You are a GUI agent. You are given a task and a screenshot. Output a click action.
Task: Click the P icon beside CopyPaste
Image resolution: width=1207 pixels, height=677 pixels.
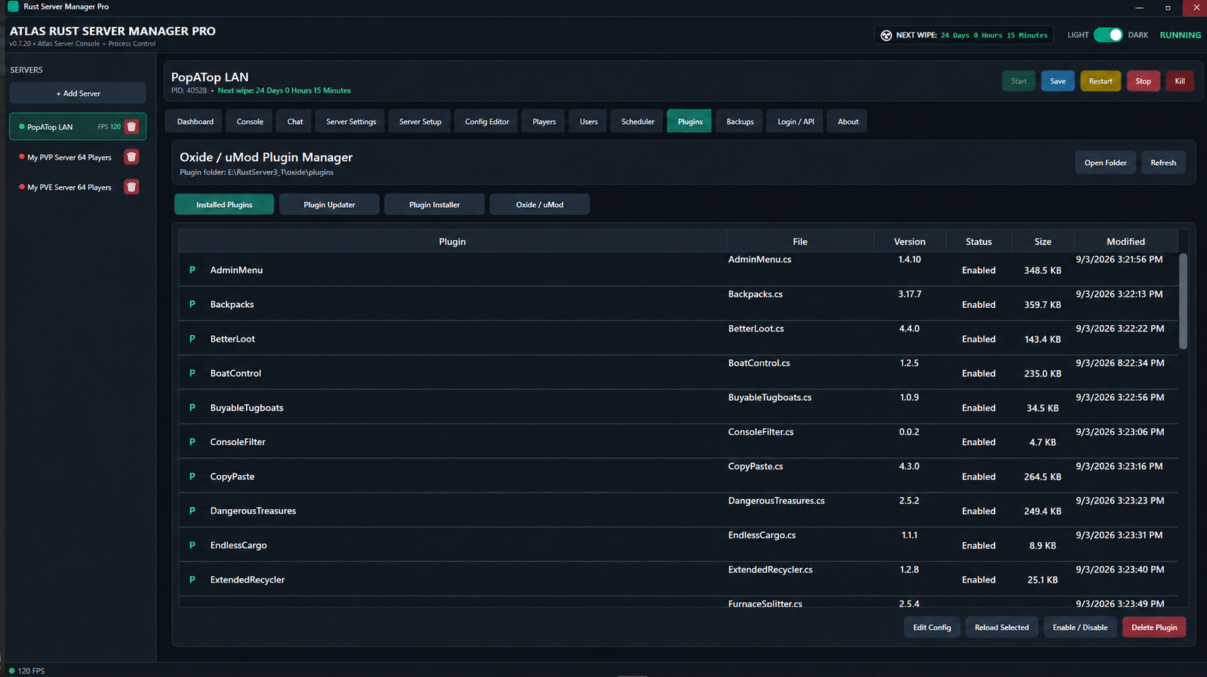(192, 477)
